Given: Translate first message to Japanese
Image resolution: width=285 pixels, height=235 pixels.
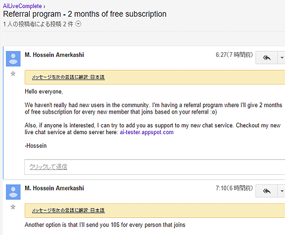Looking at the screenshot, I should (x=68, y=77).
